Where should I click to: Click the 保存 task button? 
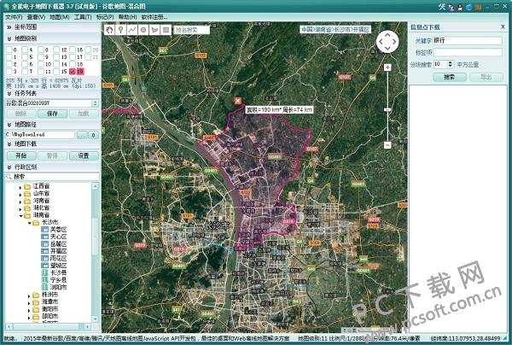(x=52, y=114)
